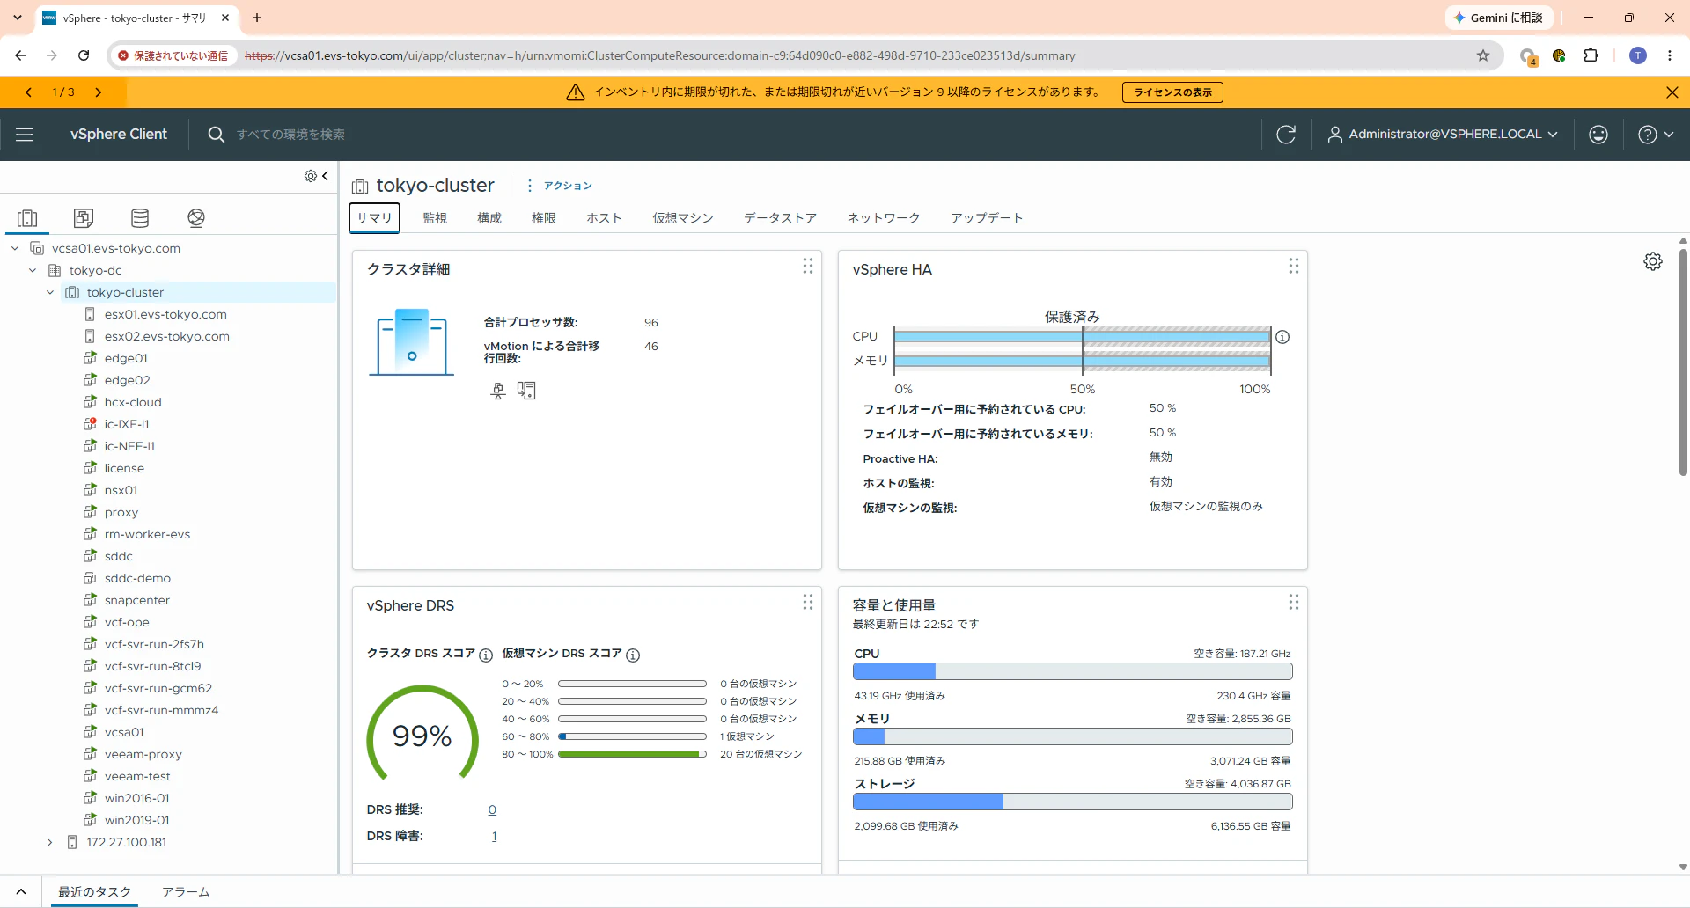Viewport: 1690px width, 908px height.
Task: Open the 権限 tab
Action: pyautogui.click(x=544, y=218)
